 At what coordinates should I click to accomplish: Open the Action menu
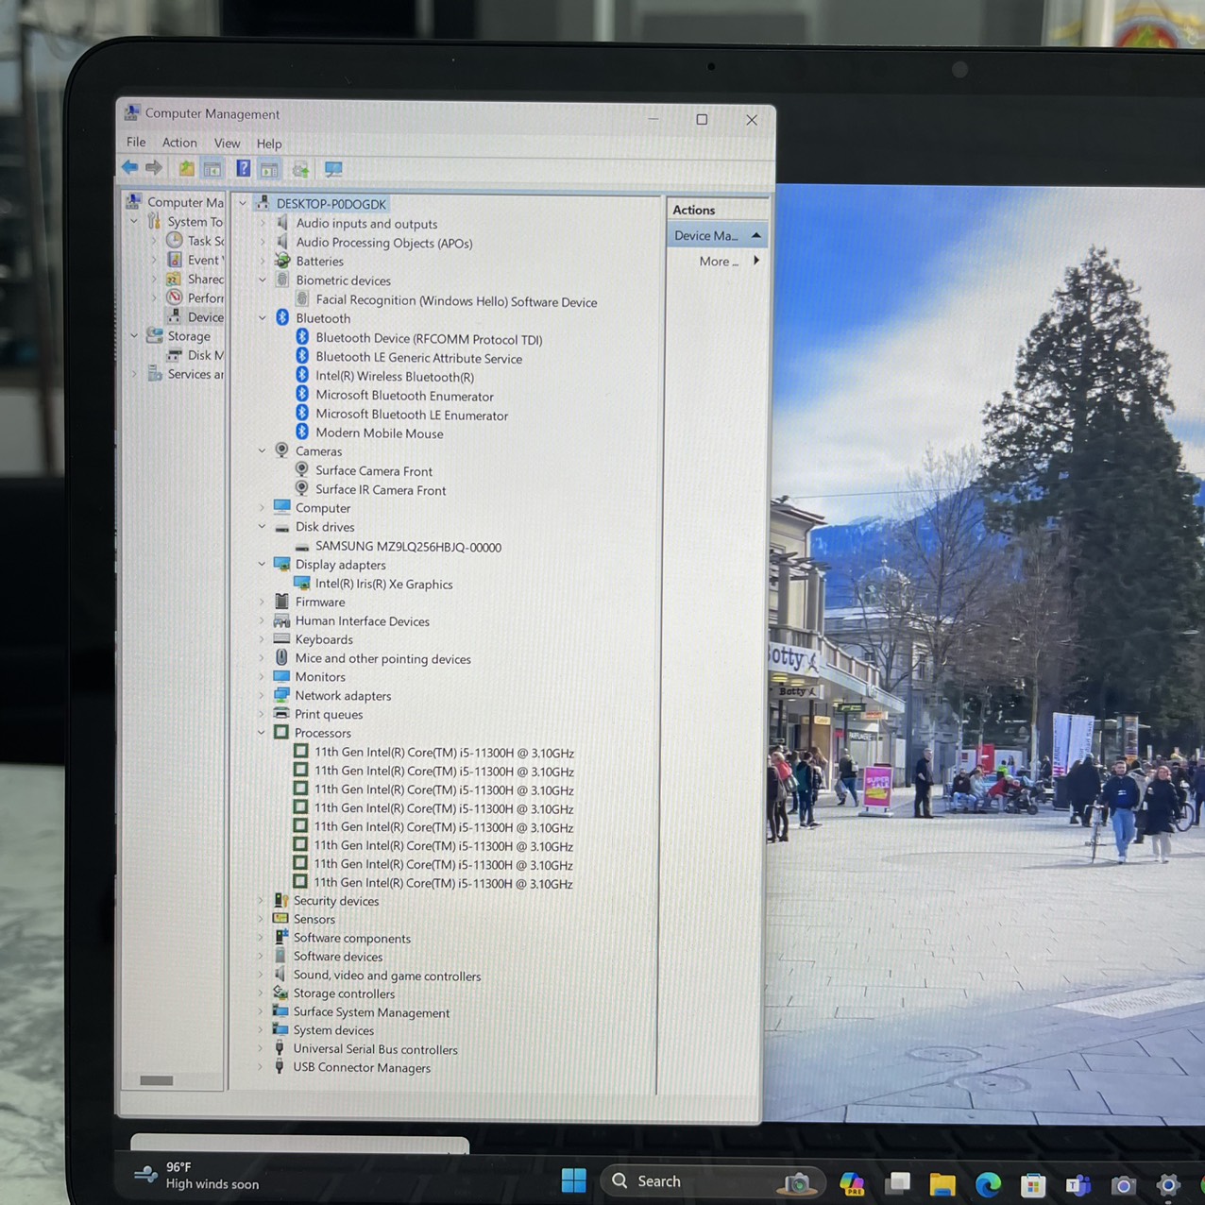tap(179, 143)
